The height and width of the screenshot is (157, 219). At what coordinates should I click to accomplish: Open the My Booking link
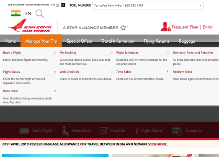pos(68,53)
